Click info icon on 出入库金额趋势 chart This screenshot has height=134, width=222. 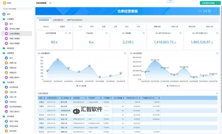(217, 53)
